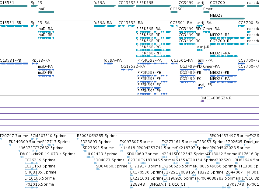The height and width of the screenshot is (189, 259).
Task: Click the fd59A-PA coding sequence
Action: pos(108,64)
